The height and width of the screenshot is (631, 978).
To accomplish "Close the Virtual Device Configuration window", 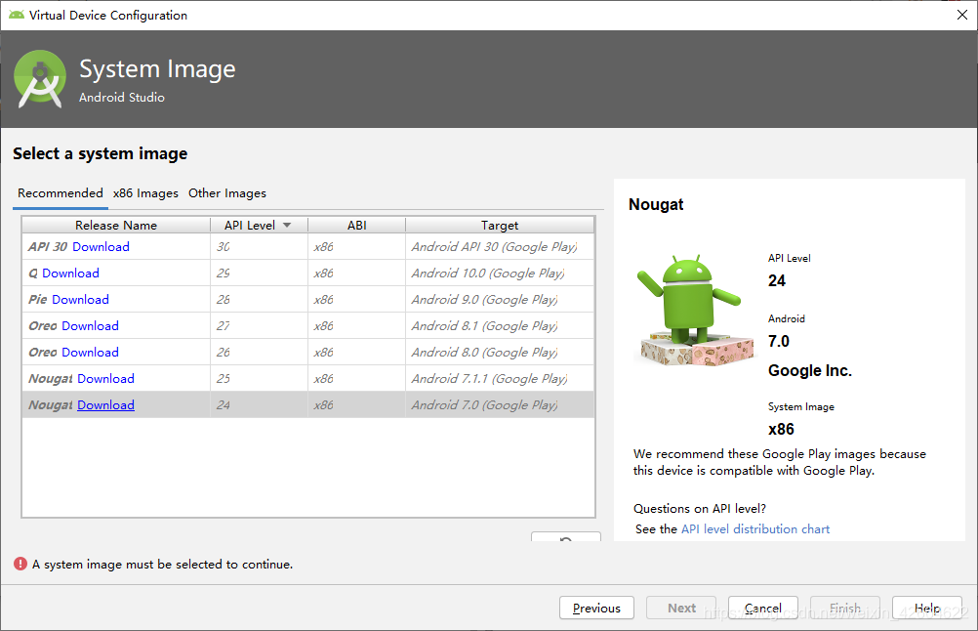I will click(x=962, y=15).
